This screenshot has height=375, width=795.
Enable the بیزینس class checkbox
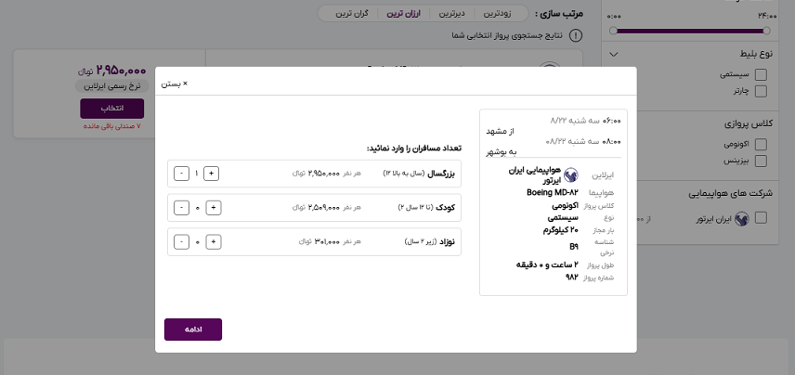(x=761, y=162)
